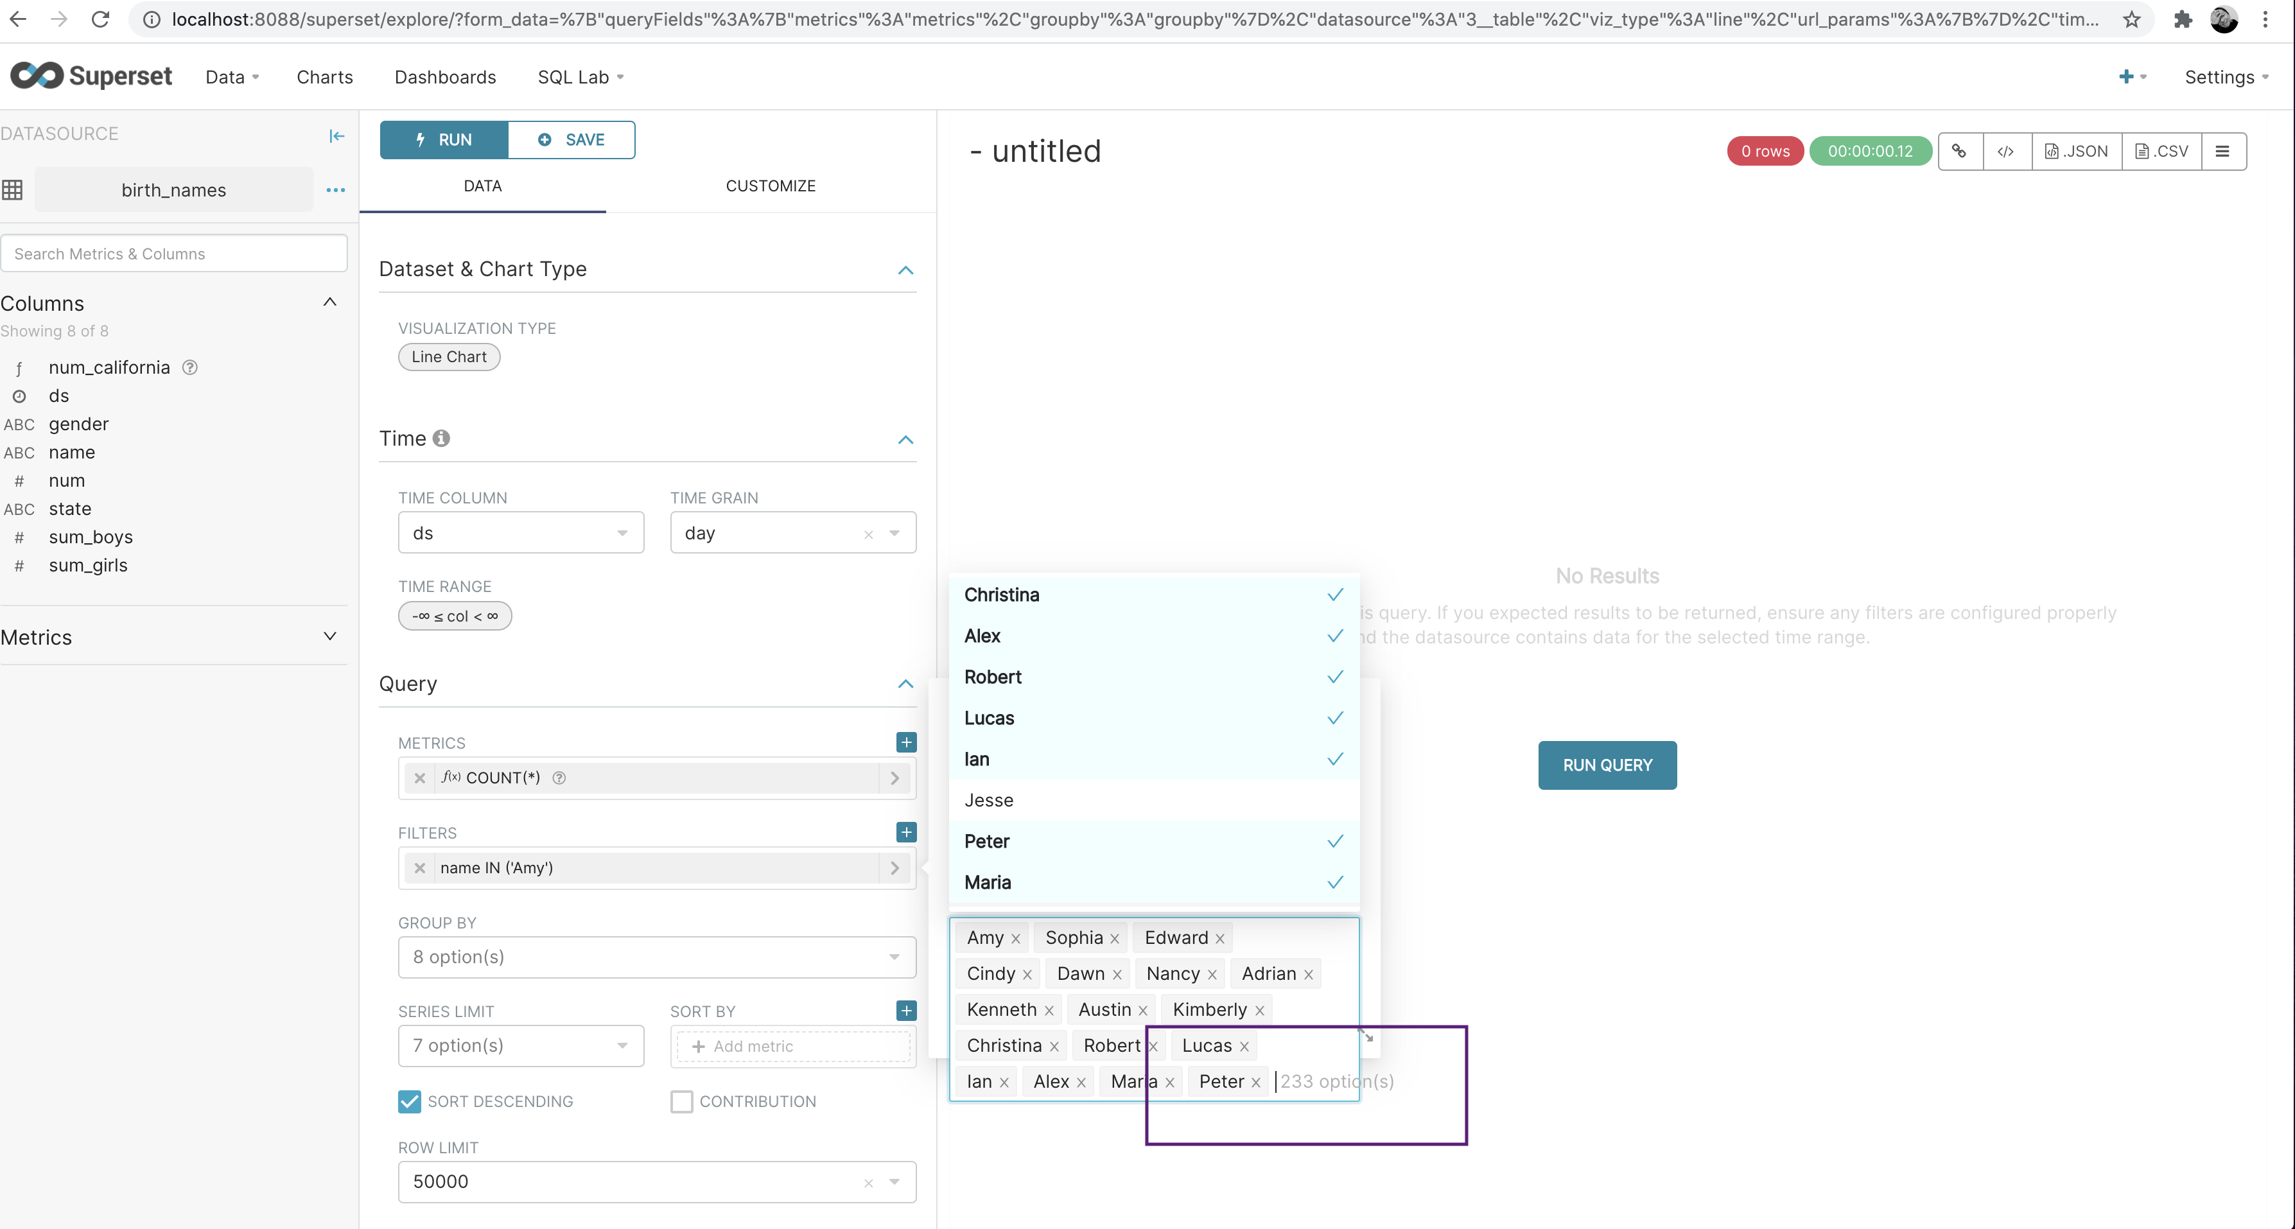Click the RUN QUERY button
Screen dimensions: 2295x1229
pyautogui.click(x=1607, y=764)
